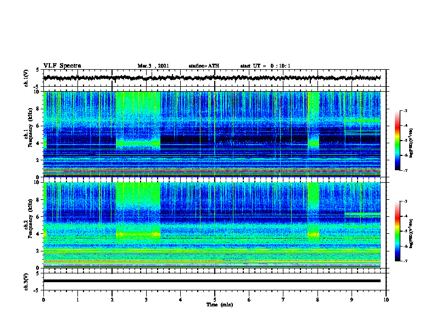Click the ch.1 color scale bar

pyautogui.click(x=397, y=141)
